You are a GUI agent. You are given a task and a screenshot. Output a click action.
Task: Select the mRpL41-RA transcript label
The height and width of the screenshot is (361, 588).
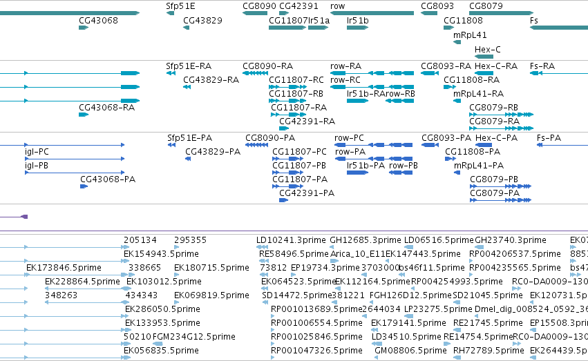click(x=479, y=94)
